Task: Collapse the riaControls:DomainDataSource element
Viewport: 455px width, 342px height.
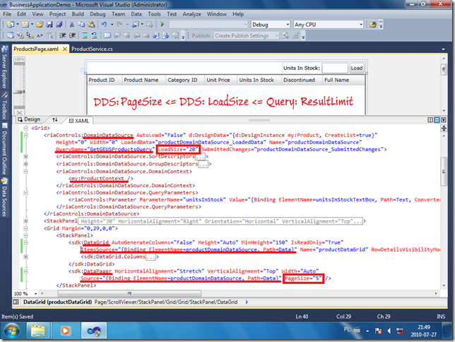Action: point(26,135)
